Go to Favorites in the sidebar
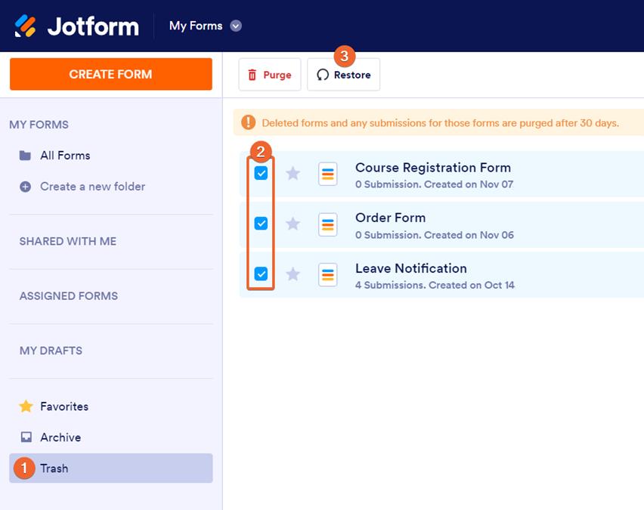 tap(63, 406)
